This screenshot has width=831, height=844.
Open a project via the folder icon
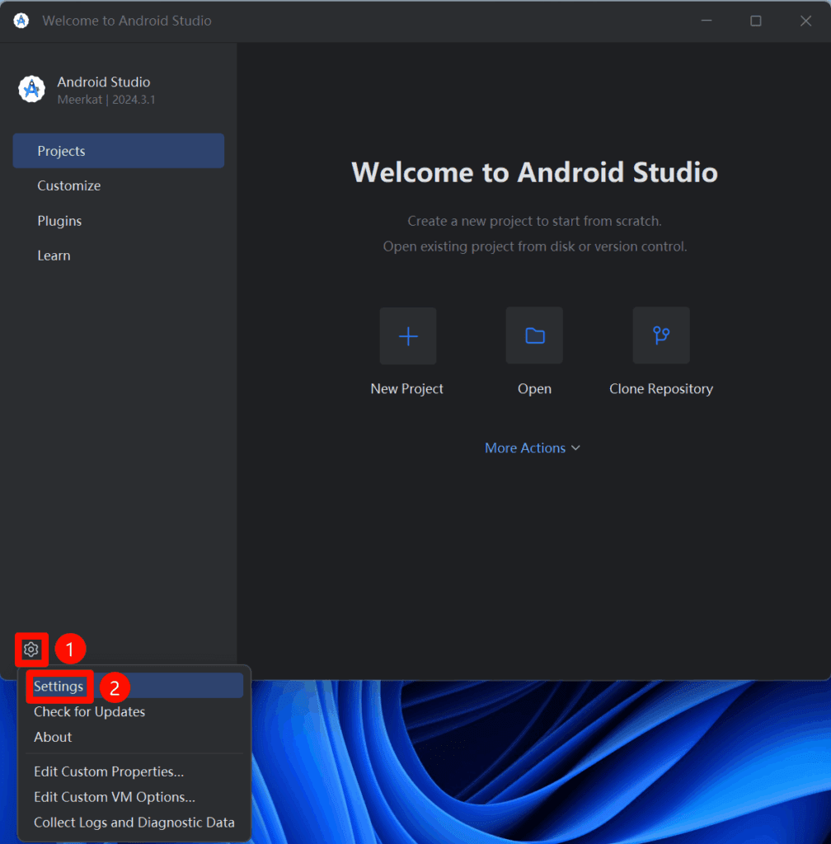tap(534, 335)
